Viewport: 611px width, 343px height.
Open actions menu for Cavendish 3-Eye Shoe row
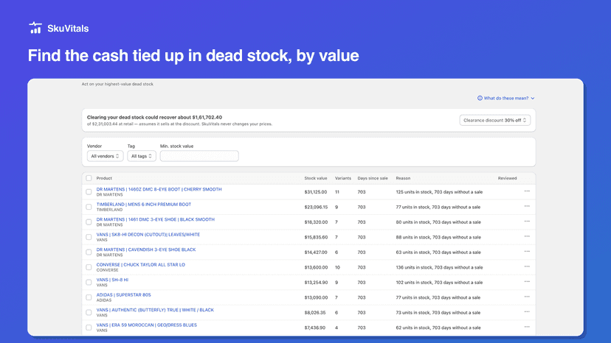pyautogui.click(x=527, y=252)
